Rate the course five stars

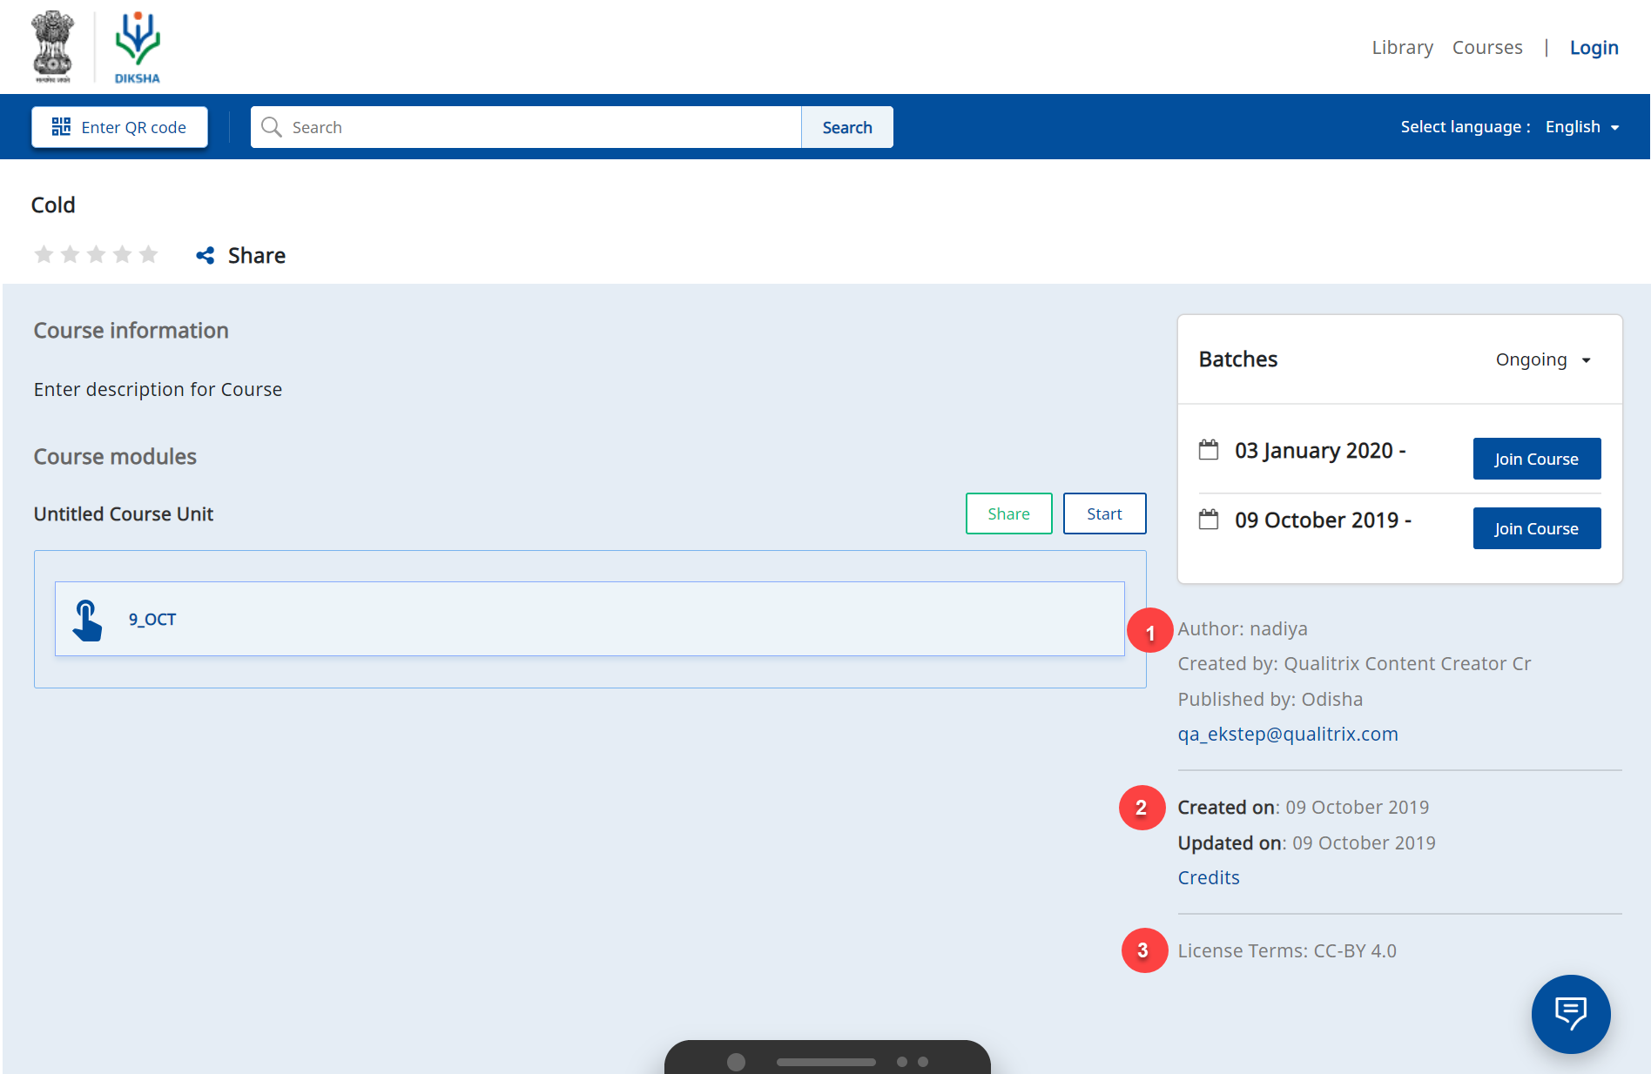pyautogui.click(x=149, y=254)
